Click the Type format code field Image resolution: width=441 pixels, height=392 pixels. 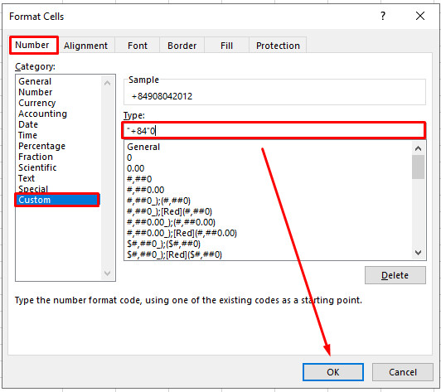[x=274, y=130]
